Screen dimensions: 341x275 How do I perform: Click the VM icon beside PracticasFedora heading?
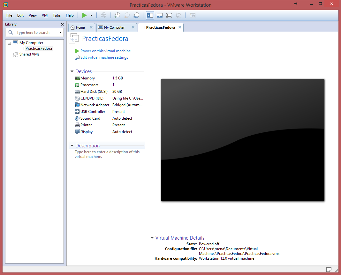point(74,39)
